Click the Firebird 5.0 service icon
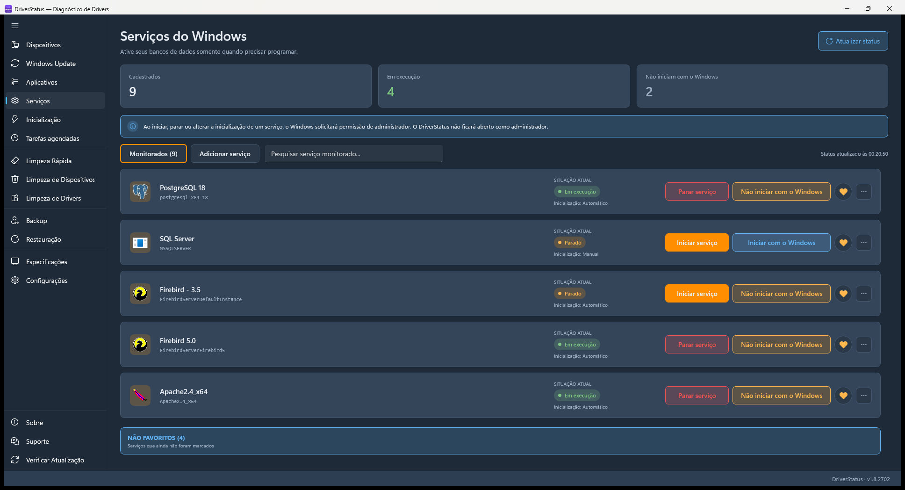Viewport: 905px width, 490px height. [x=140, y=345]
